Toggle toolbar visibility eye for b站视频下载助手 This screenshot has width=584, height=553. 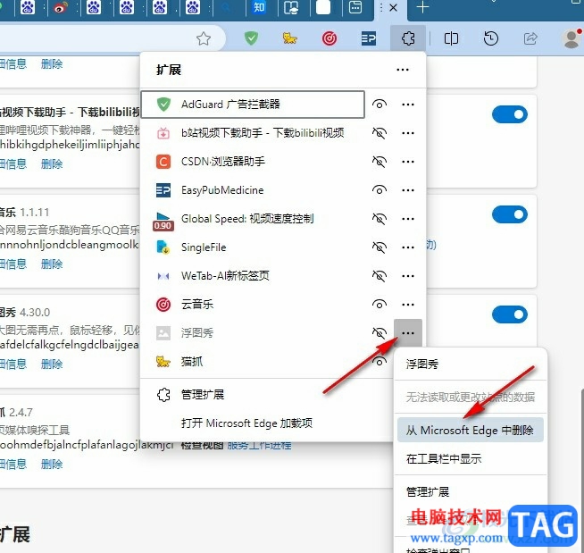click(x=380, y=133)
